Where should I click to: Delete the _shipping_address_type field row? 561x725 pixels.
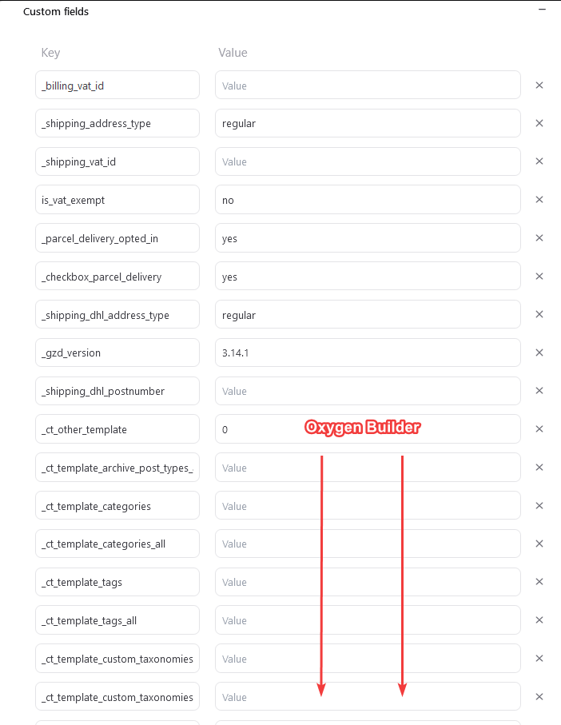coord(539,123)
